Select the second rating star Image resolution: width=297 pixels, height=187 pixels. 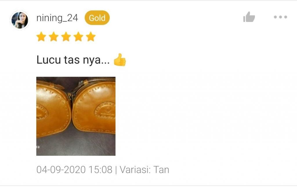[54, 36]
